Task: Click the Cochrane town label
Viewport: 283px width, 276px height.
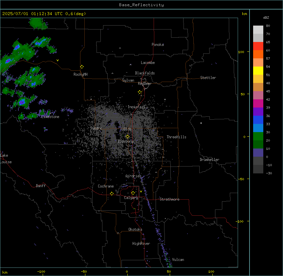Action: (x=106, y=186)
